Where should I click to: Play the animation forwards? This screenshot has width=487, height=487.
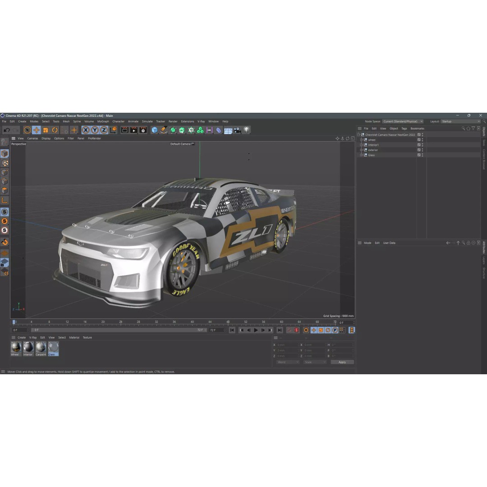click(x=256, y=330)
